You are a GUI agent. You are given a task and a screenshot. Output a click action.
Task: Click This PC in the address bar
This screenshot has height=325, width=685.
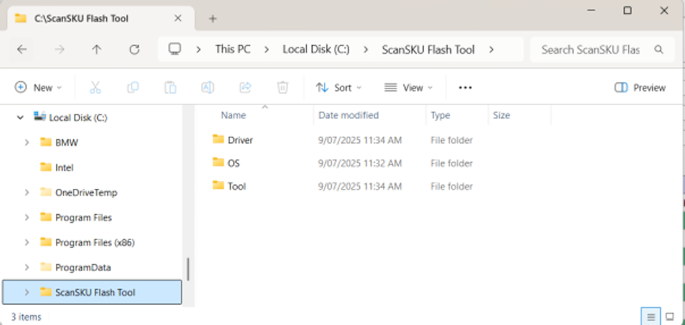pos(233,50)
